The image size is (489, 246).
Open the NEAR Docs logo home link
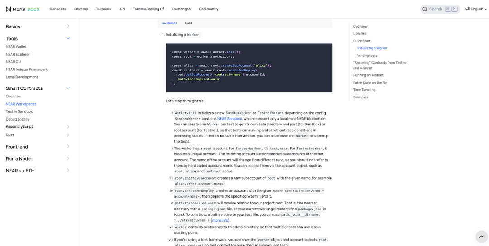click(23, 9)
